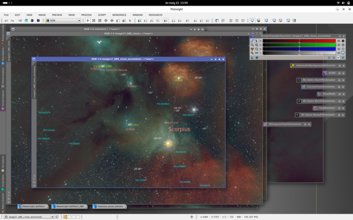This screenshot has width=353, height=220.
Task: Select the pointer edit mode in ScreenTransferFunction
Action: (256, 41)
